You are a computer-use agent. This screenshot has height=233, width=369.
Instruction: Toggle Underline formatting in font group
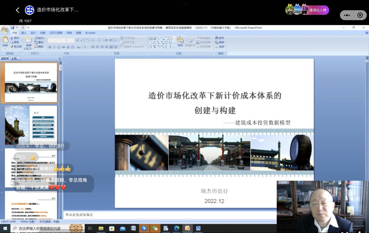59,47
